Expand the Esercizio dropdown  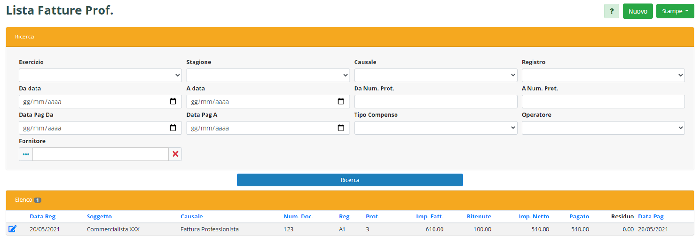coord(100,76)
